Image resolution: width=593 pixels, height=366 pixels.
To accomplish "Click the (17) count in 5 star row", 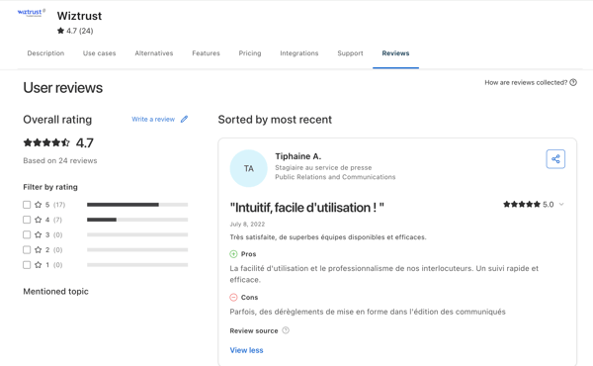I will coord(59,205).
